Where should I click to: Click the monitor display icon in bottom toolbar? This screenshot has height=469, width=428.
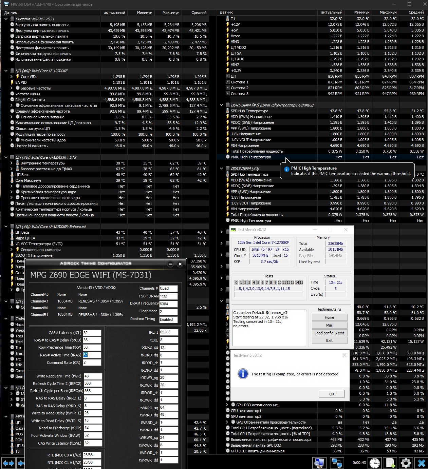point(319,463)
